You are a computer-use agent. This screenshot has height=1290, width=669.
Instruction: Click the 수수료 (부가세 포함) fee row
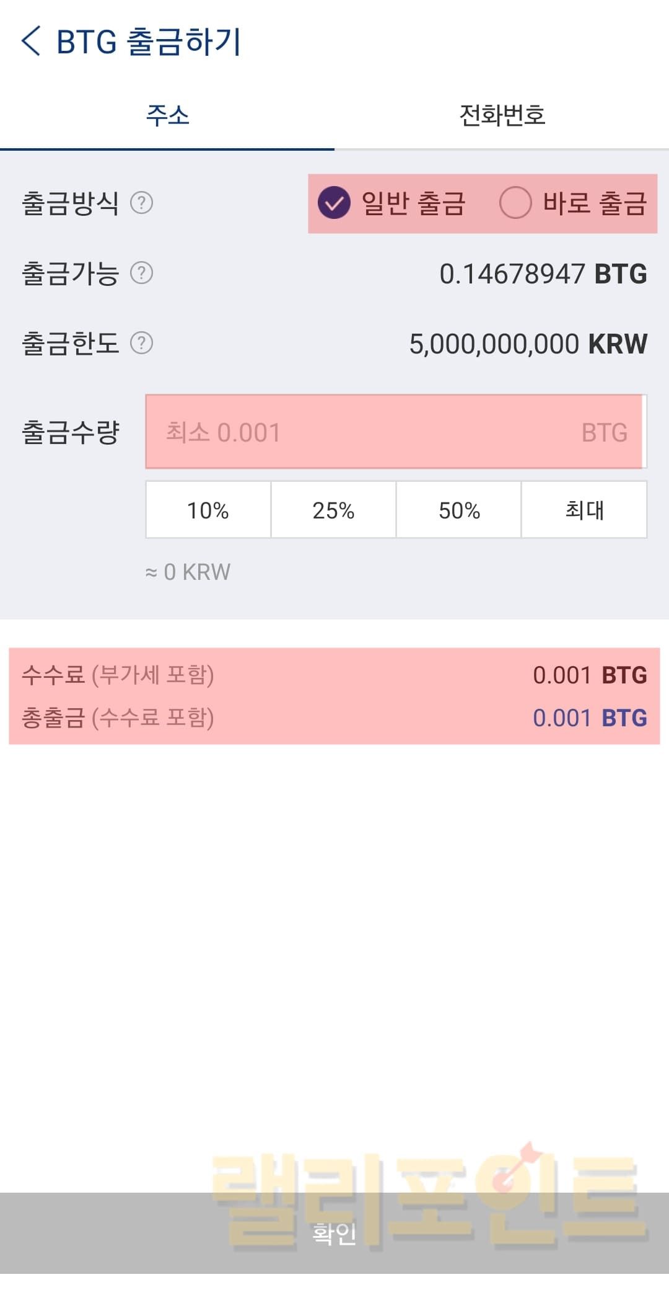click(x=118, y=675)
